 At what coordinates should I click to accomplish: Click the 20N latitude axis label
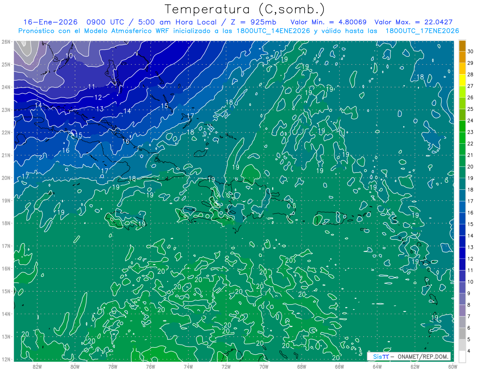click(6, 178)
